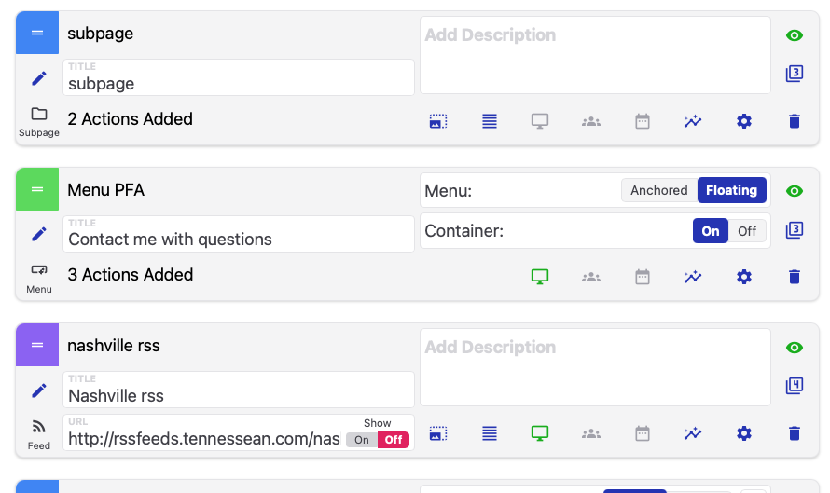830x493 pixels.
Task: Select Anchored menu option
Action: pos(658,190)
